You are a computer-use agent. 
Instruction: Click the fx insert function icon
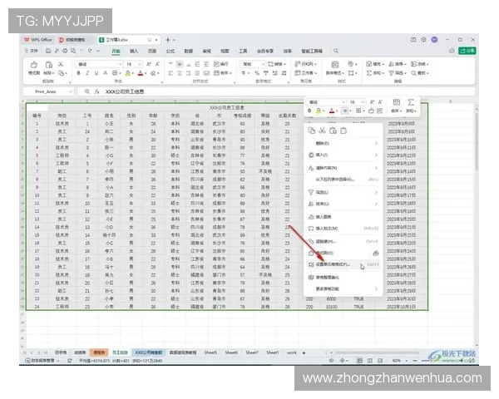tap(96, 91)
